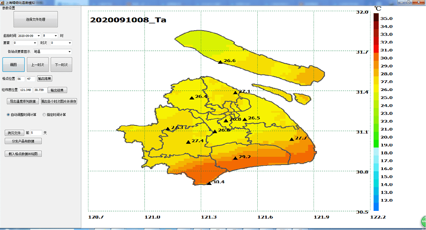Click the Chongming island station marker 26.6

click(x=220, y=62)
